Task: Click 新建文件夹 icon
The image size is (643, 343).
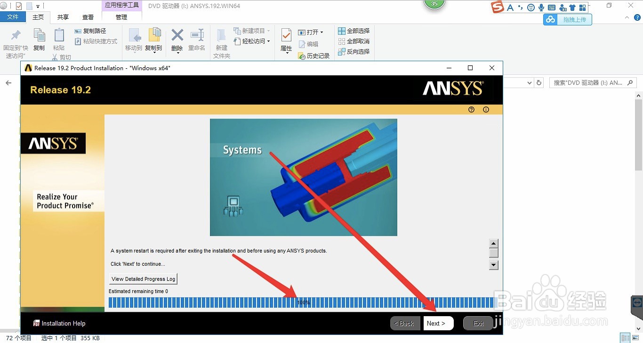Action: [x=221, y=35]
